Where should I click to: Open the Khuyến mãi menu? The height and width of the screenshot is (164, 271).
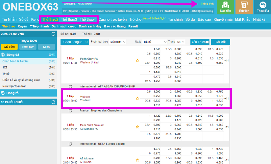point(223,19)
